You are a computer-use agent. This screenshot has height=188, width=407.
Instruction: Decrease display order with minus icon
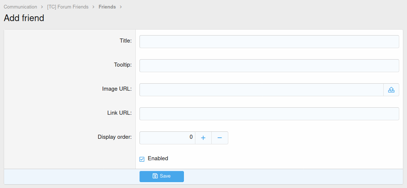click(x=220, y=138)
